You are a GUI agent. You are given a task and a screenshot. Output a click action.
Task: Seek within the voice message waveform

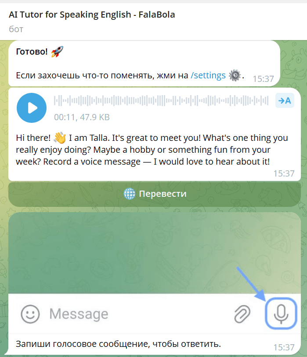[x=161, y=100]
